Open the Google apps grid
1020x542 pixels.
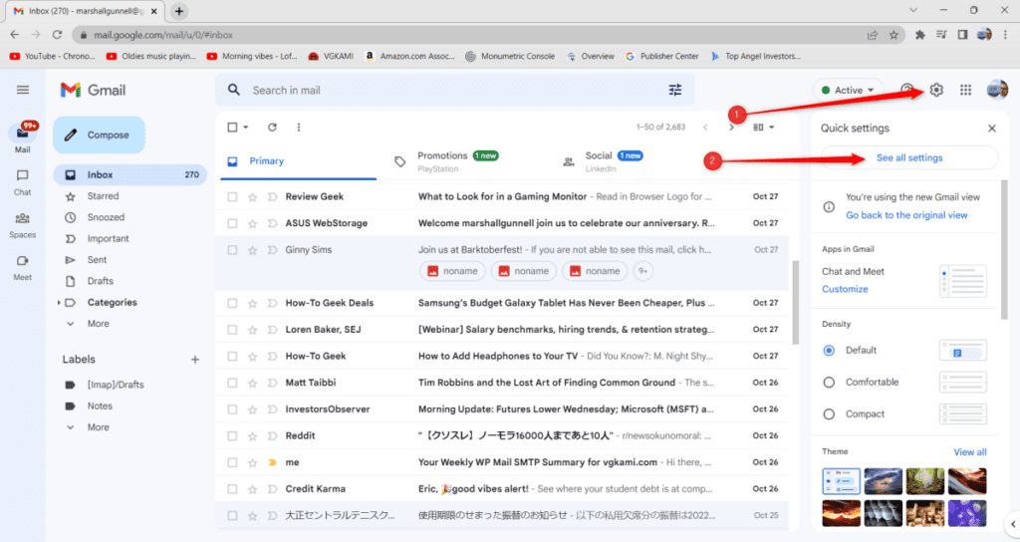pos(965,90)
